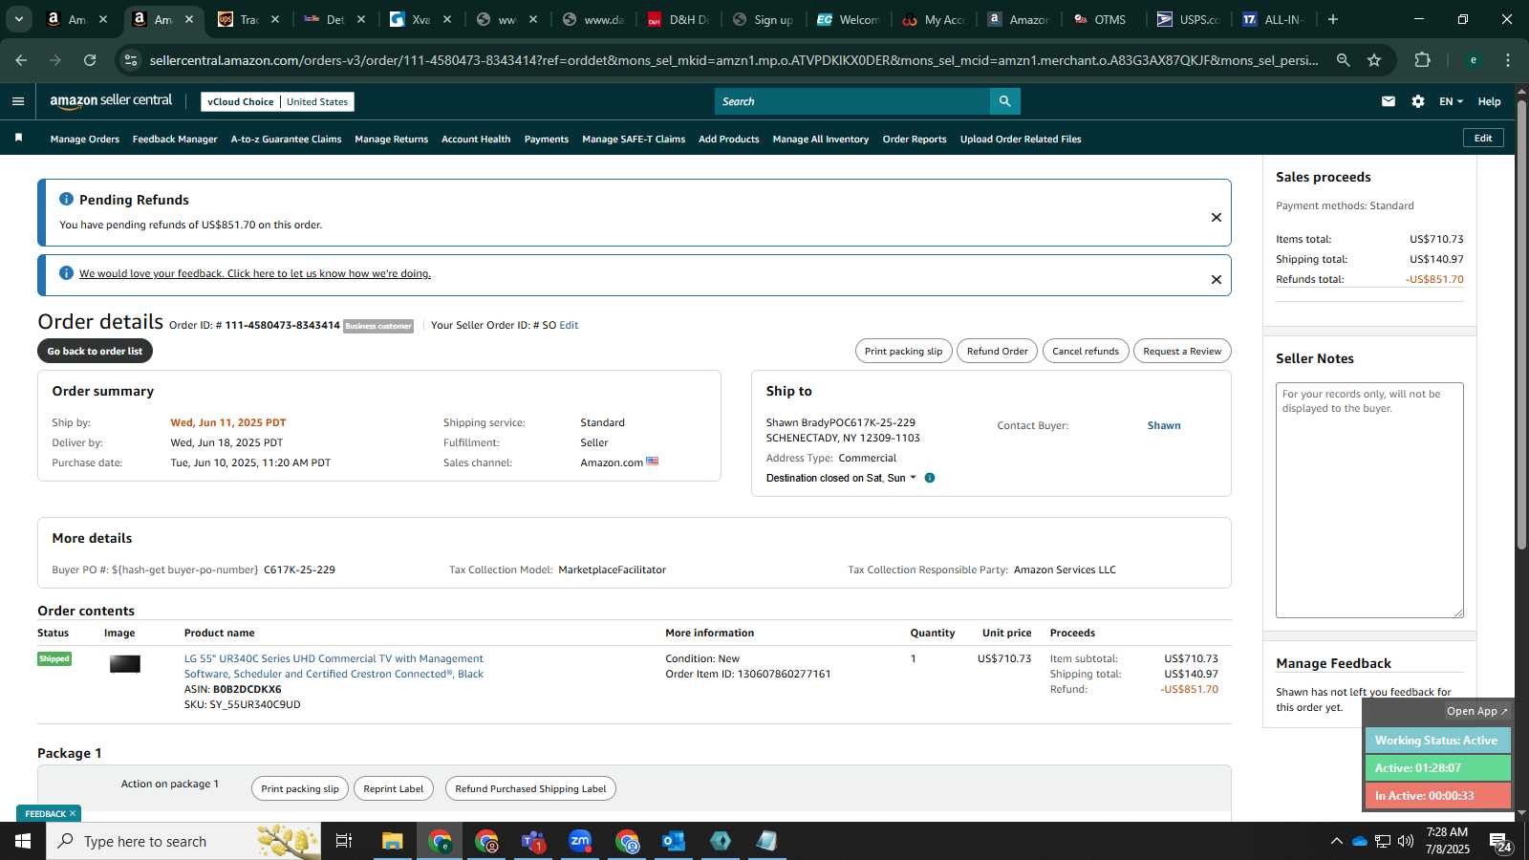Open Payments menu item

547,139
